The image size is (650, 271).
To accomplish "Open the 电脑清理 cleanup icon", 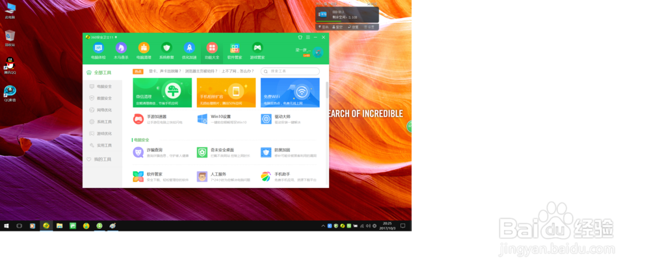I will click(x=144, y=47).
